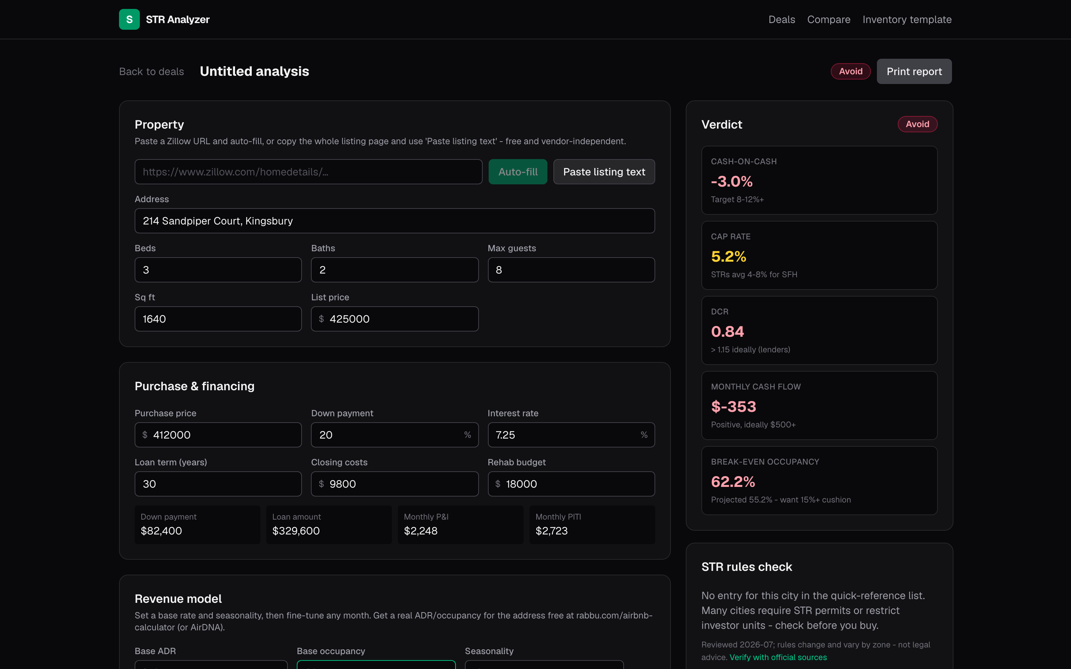
Task: Click the Target 8-12%+ hint text
Action: click(x=737, y=200)
